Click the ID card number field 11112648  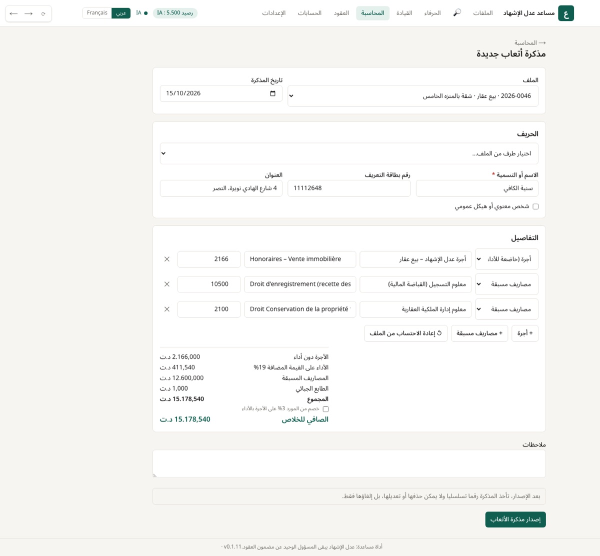(349, 188)
